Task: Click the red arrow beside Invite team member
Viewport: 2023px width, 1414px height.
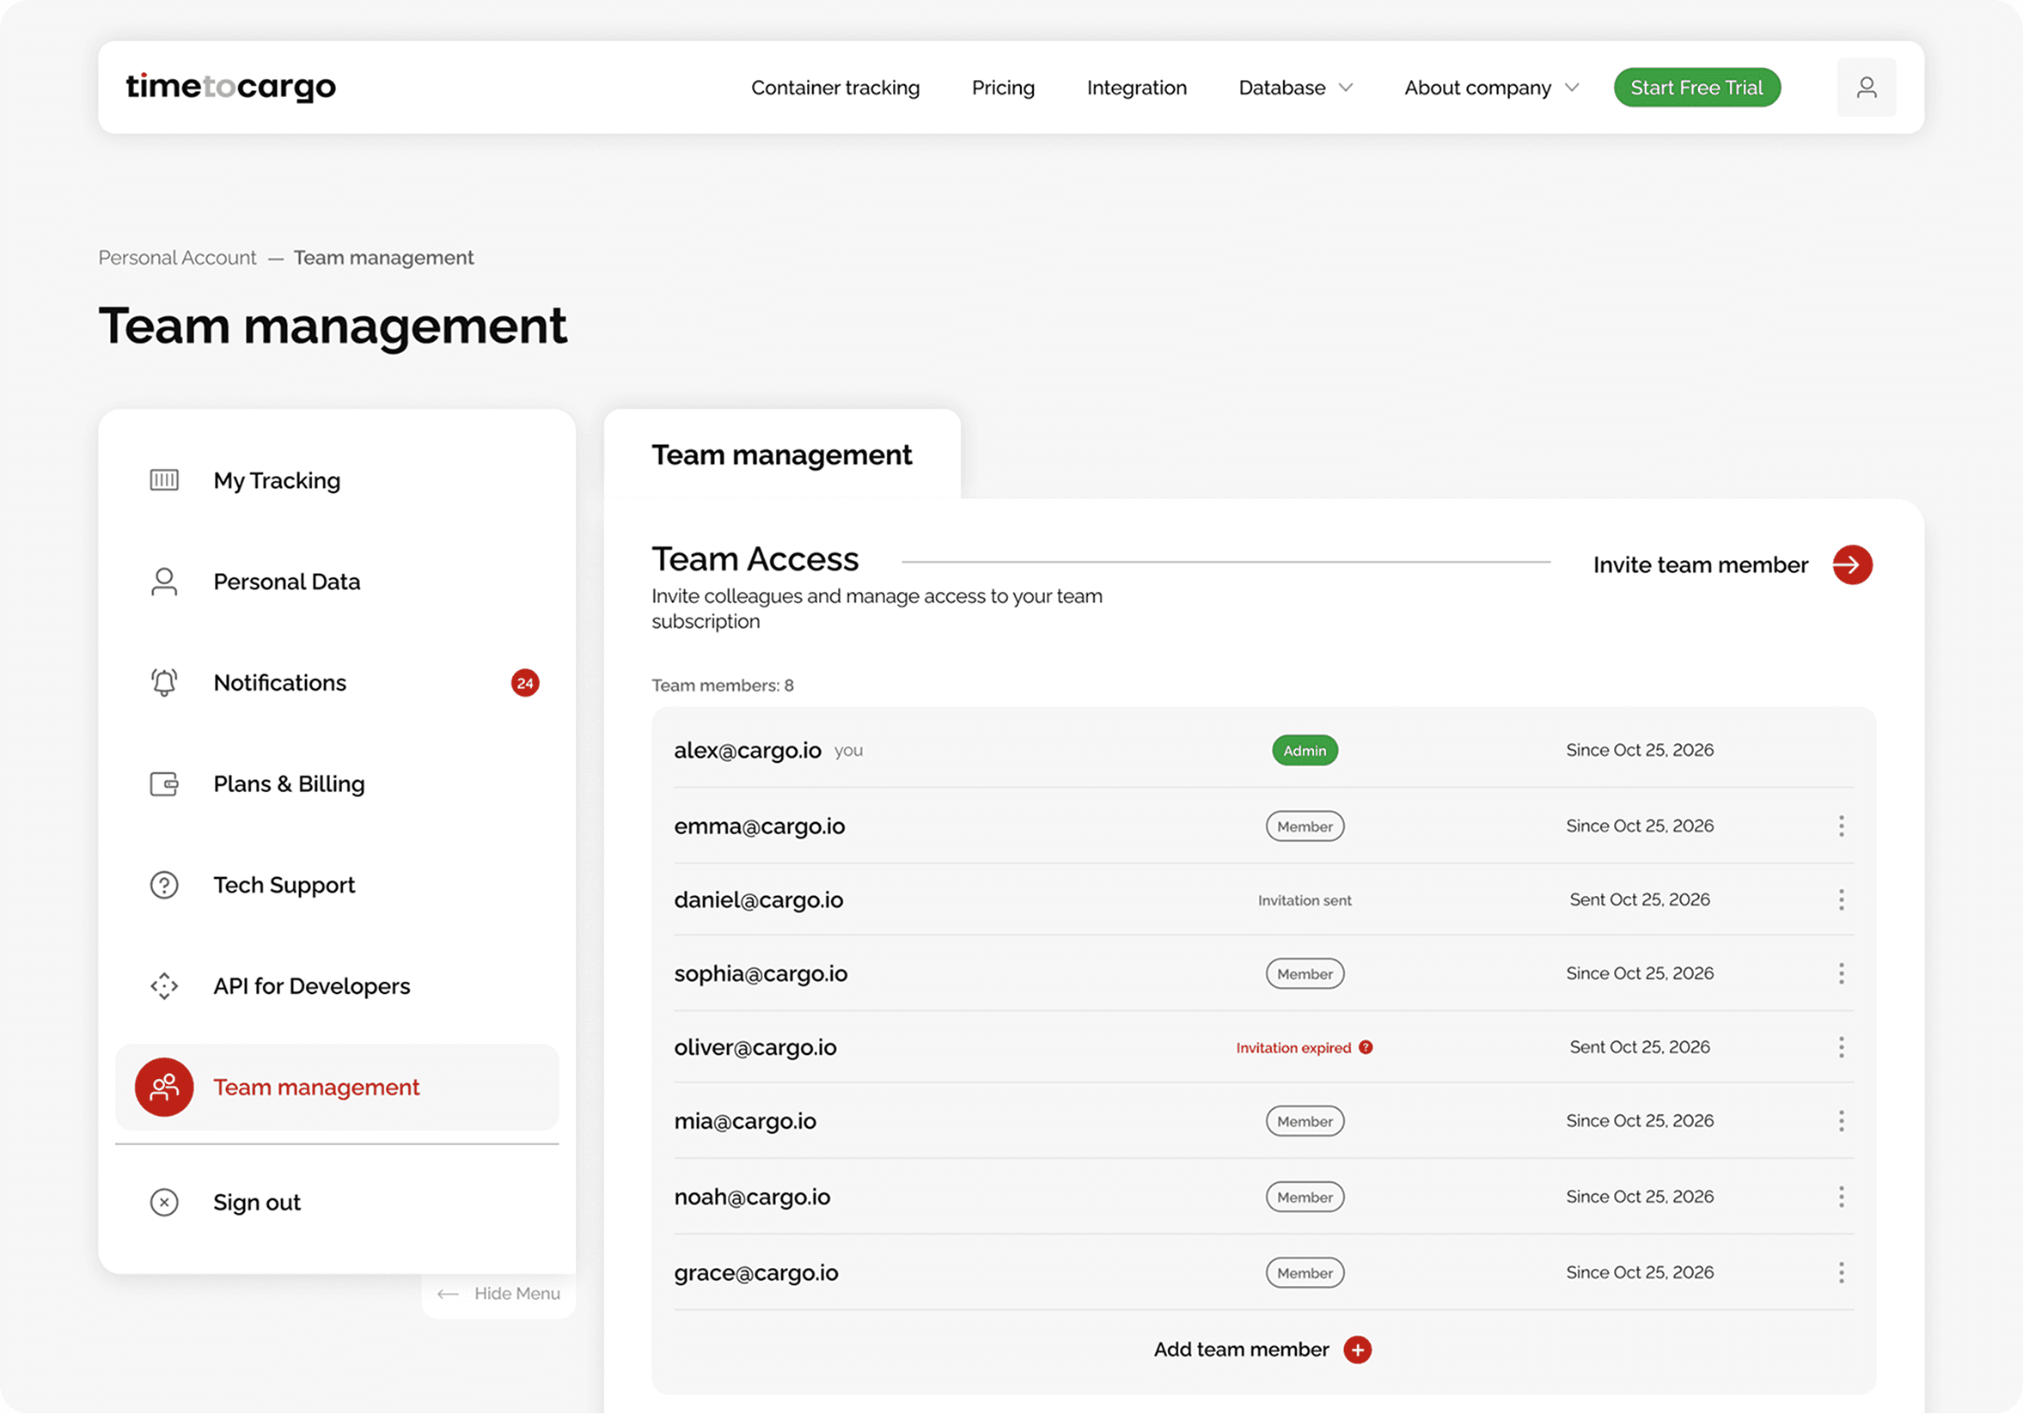Action: (1852, 564)
